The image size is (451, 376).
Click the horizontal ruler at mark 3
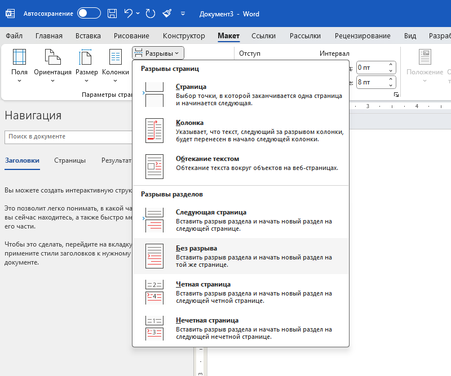point(368,106)
